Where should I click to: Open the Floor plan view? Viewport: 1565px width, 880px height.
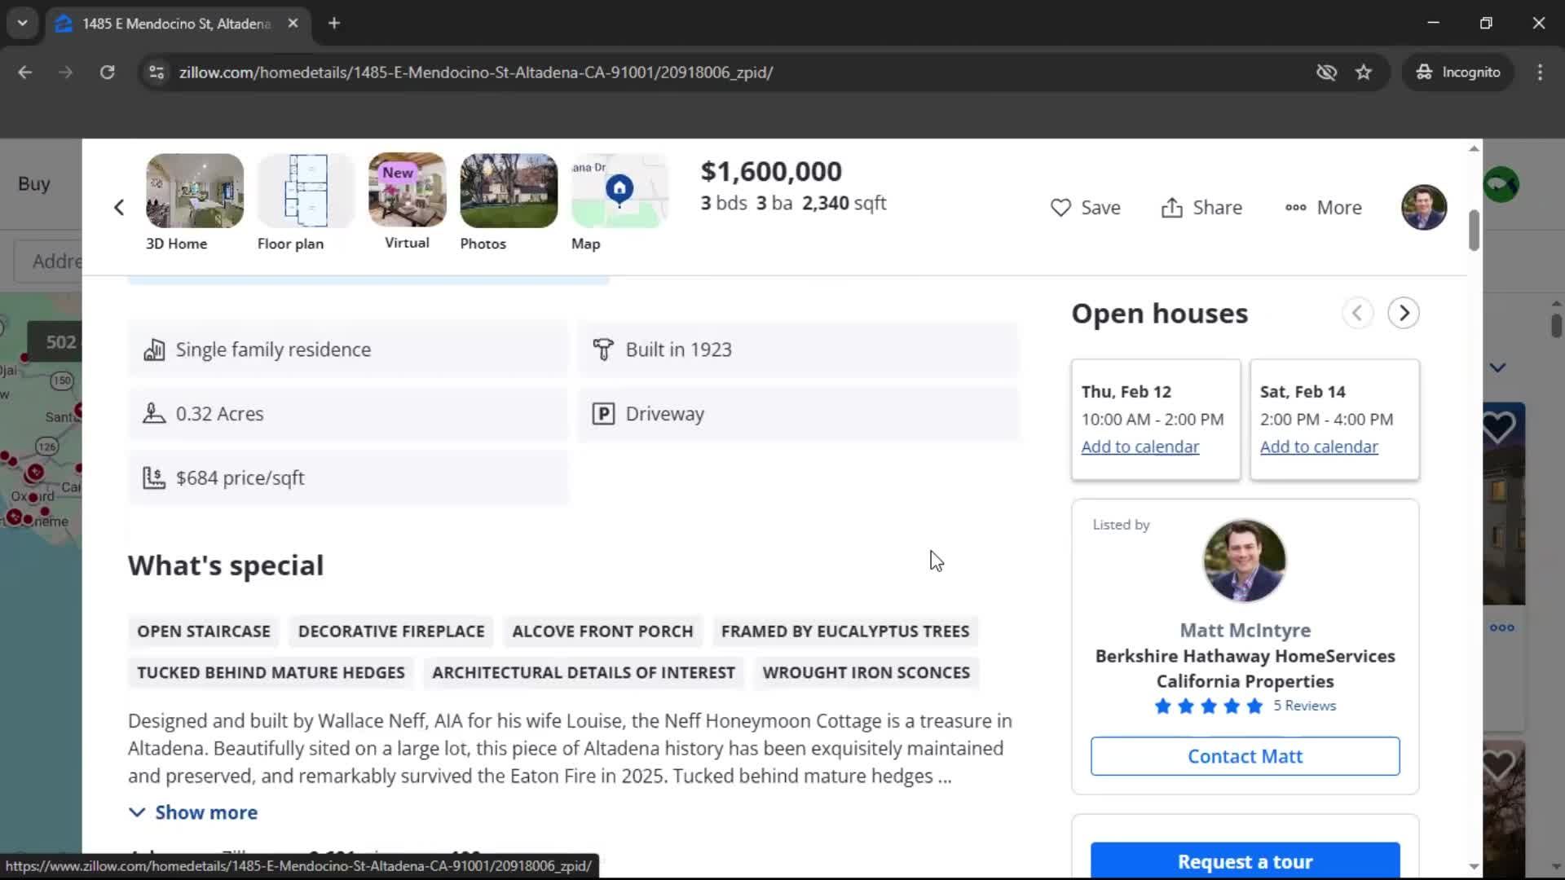[x=305, y=191]
